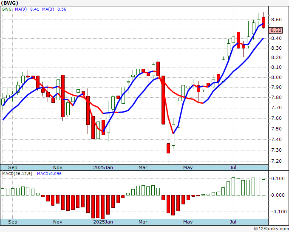
Task: Select the 7.70 price axis label
Action: point(276,108)
